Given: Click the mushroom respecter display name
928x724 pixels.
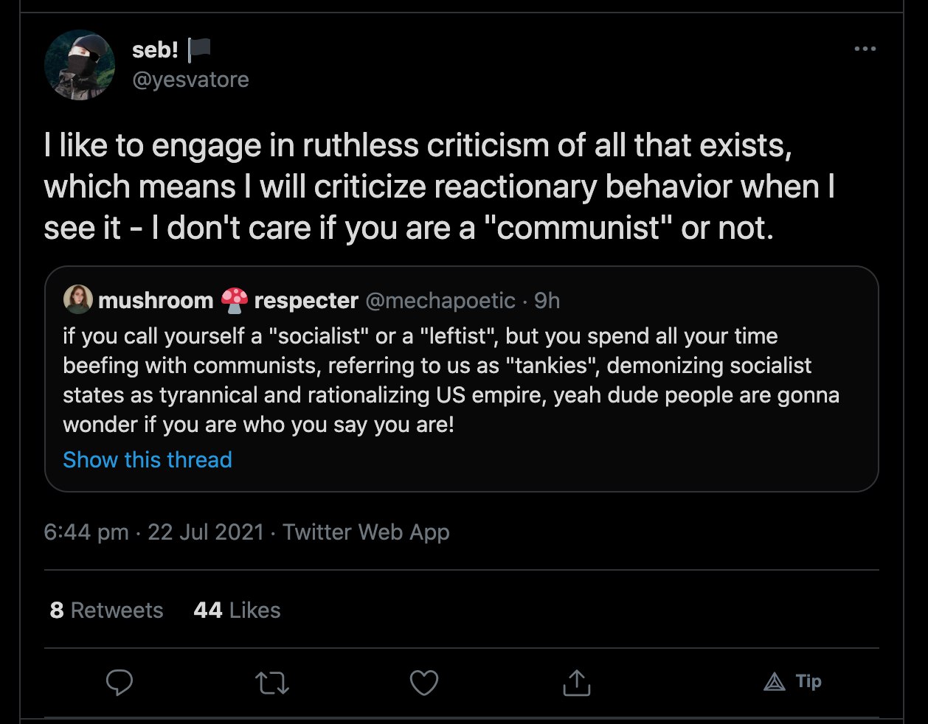Looking at the screenshot, I should click(229, 300).
